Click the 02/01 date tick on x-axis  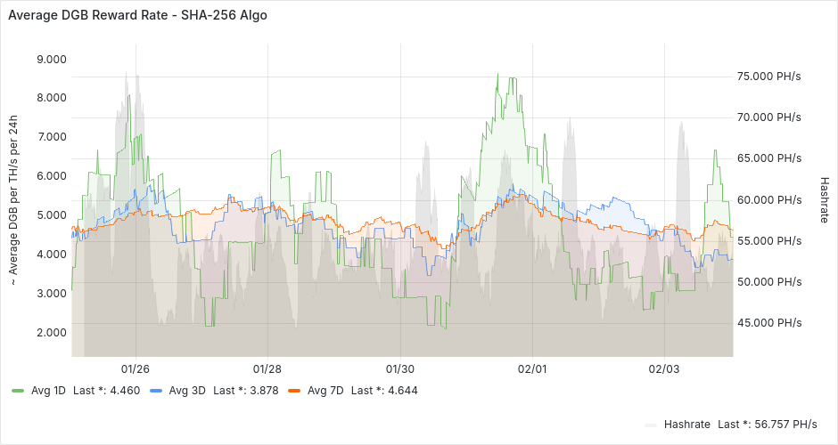532,368
